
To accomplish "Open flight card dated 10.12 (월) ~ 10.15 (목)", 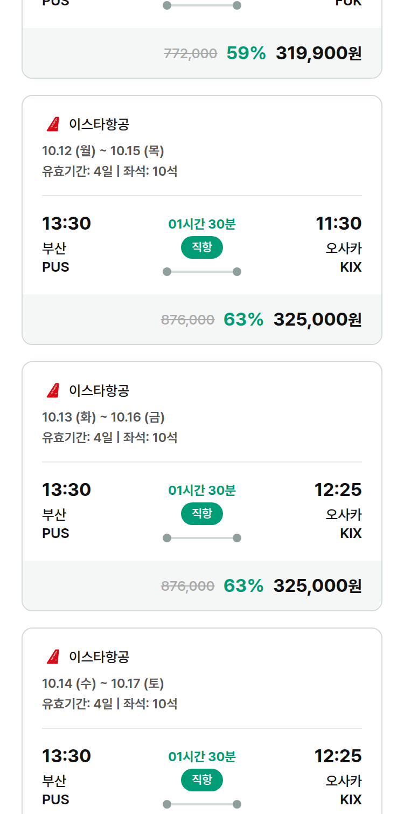I will 202,220.
